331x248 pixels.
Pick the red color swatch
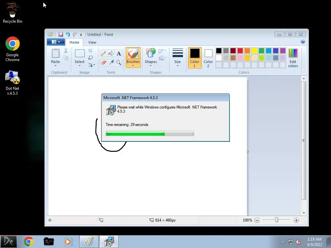[240, 51]
